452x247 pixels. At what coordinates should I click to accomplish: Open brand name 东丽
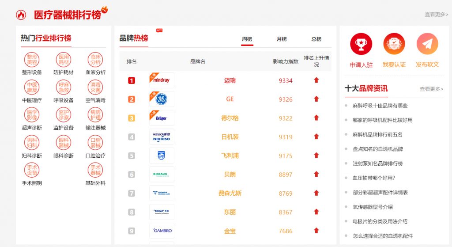230,212
